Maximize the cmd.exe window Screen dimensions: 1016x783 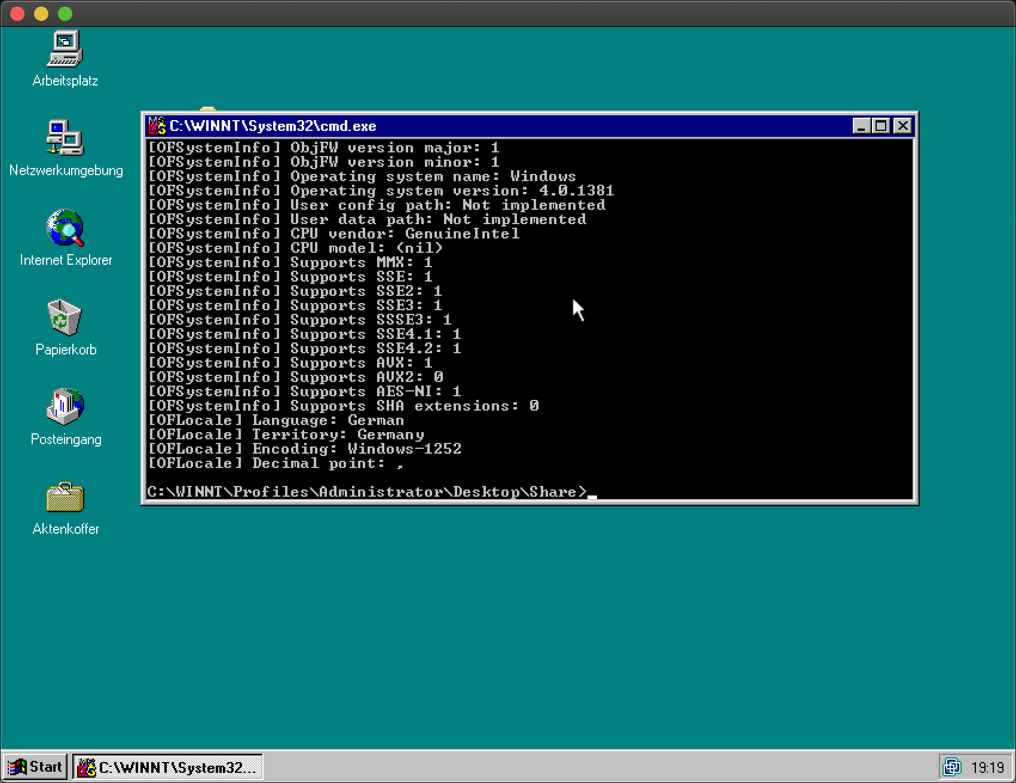pyautogui.click(x=881, y=126)
